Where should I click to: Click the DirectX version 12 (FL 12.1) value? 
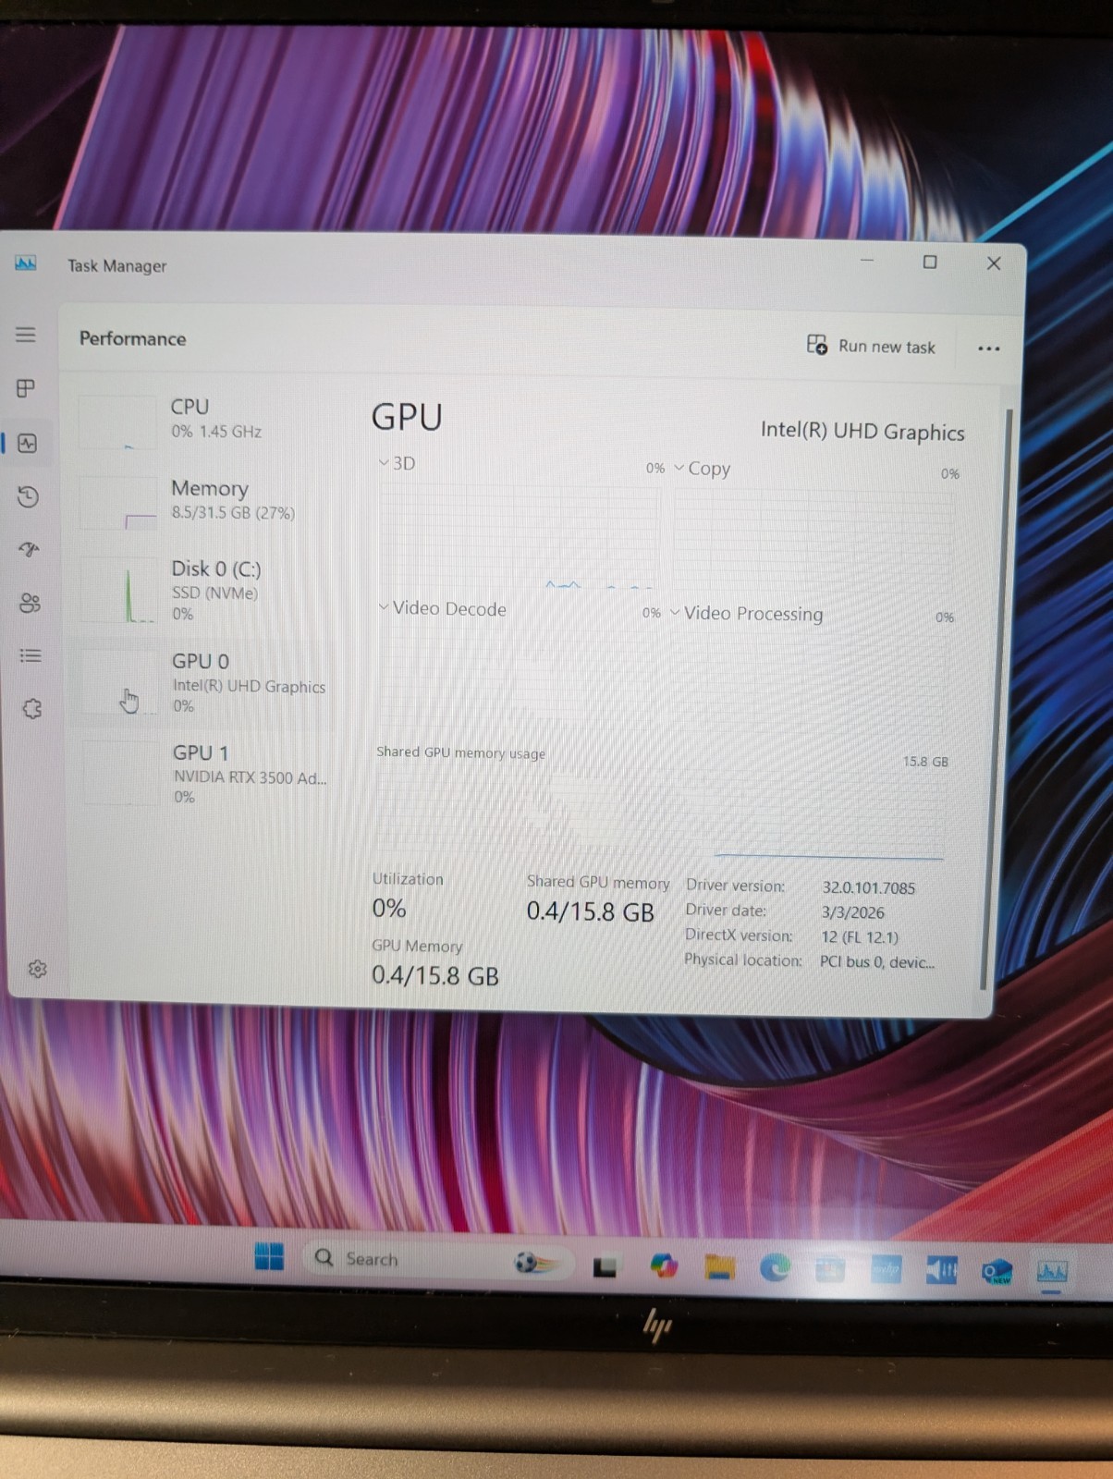(x=860, y=937)
